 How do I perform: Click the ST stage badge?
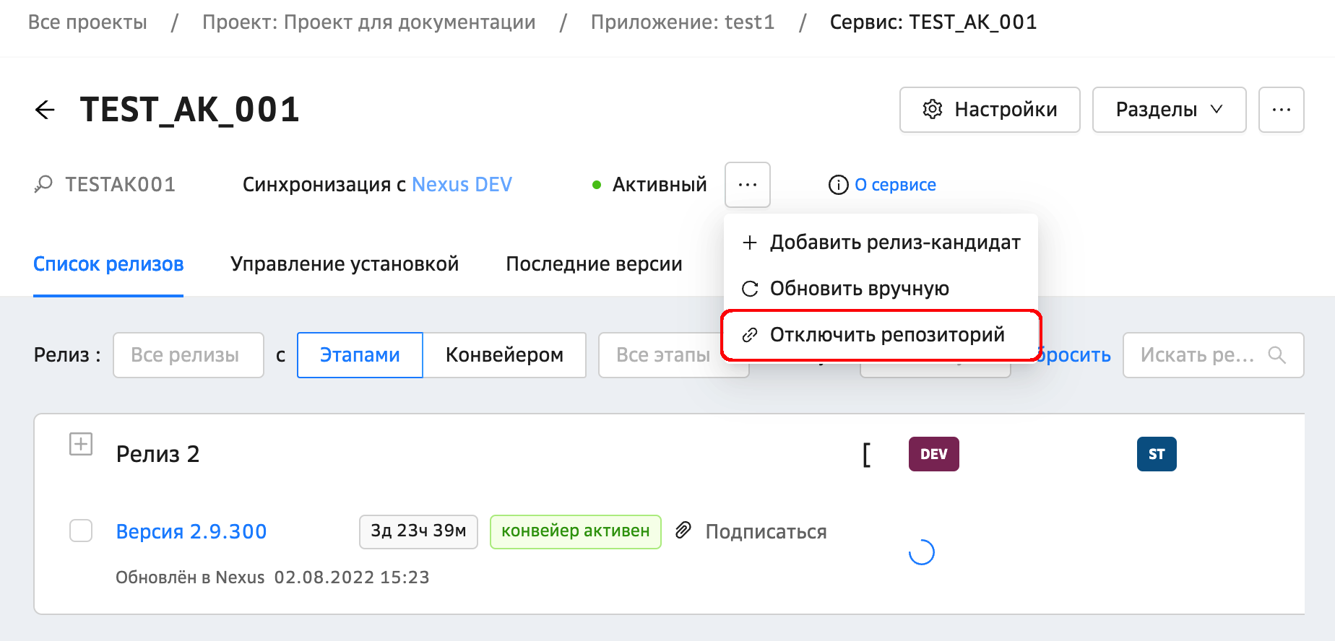(x=1156, y=454)
